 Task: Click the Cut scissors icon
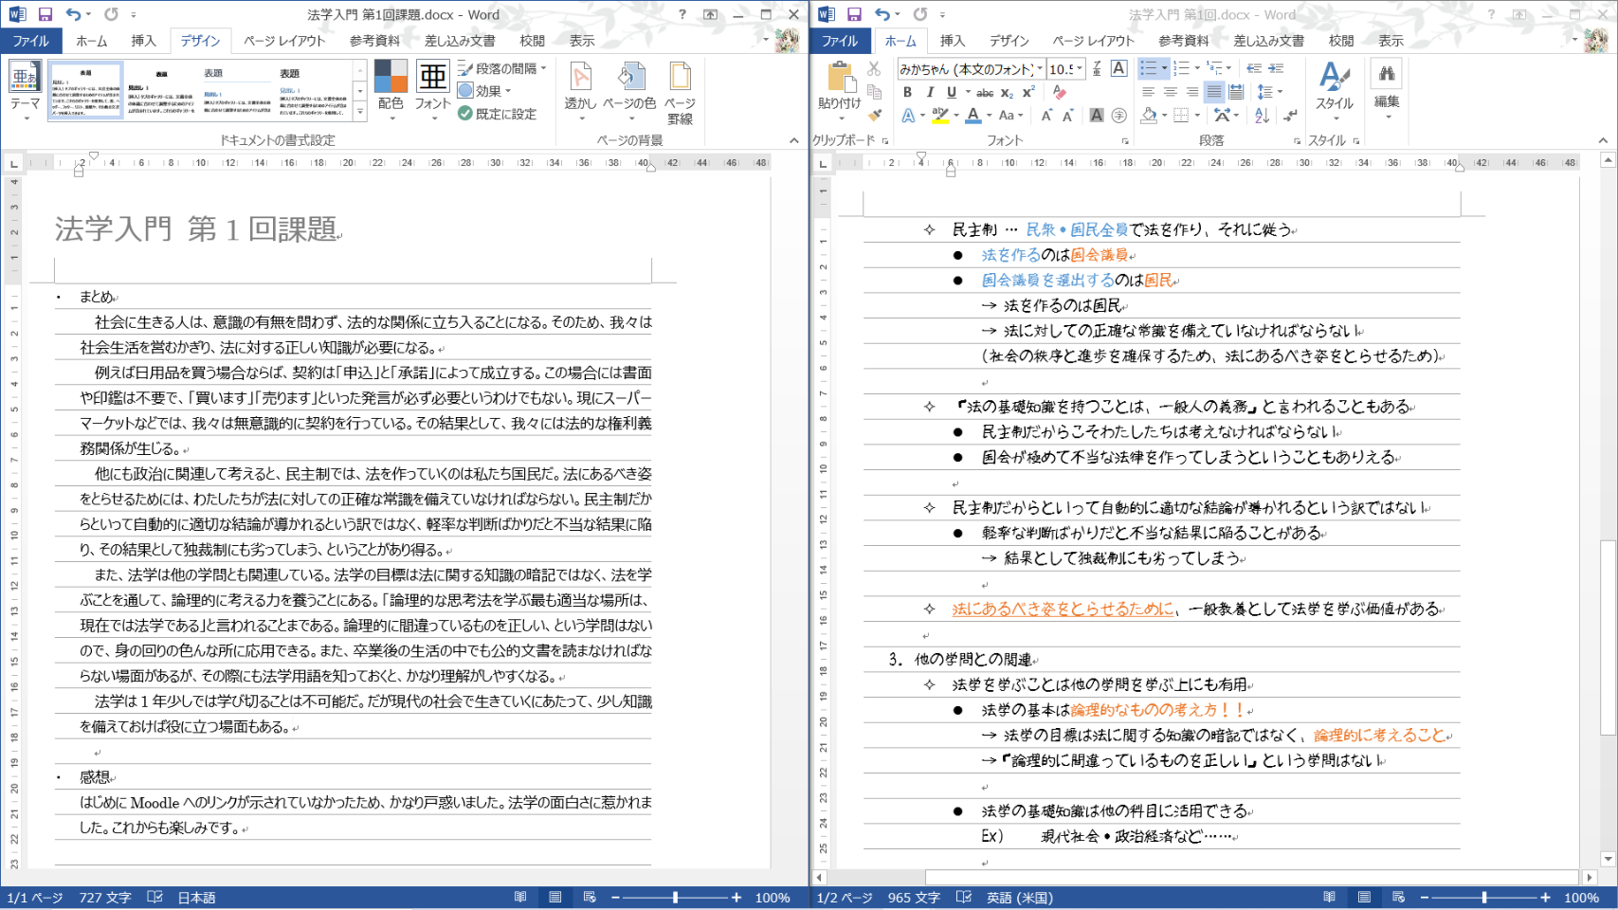click(874, 69)
